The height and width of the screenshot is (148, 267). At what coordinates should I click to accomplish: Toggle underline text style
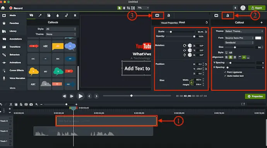(x=226, y=53)
